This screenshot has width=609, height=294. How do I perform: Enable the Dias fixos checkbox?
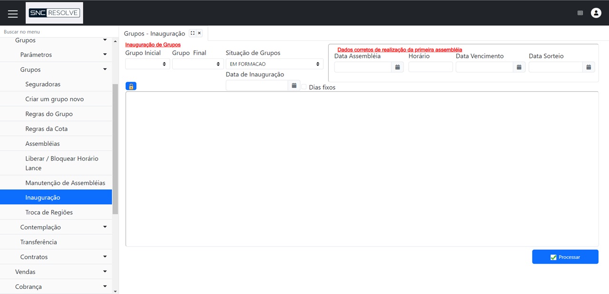[x=304, y=87]
